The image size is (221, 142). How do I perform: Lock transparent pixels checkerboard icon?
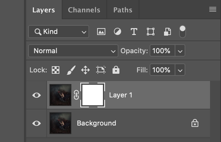pyautogui.click(x=56, y=70)
